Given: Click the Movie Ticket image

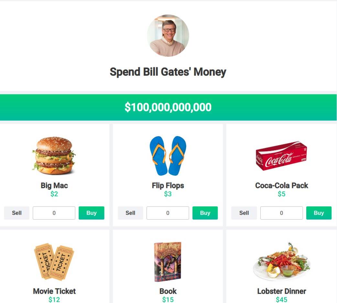Looking at the screenshot, I should [x=54, y=262].
